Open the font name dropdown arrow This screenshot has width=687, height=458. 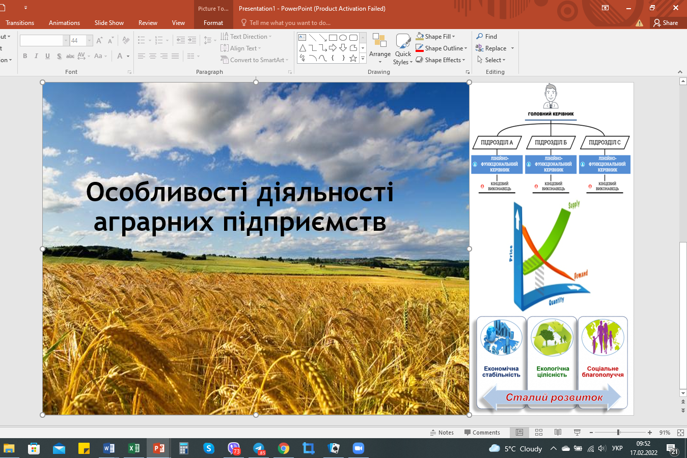(x=66, y=40)
